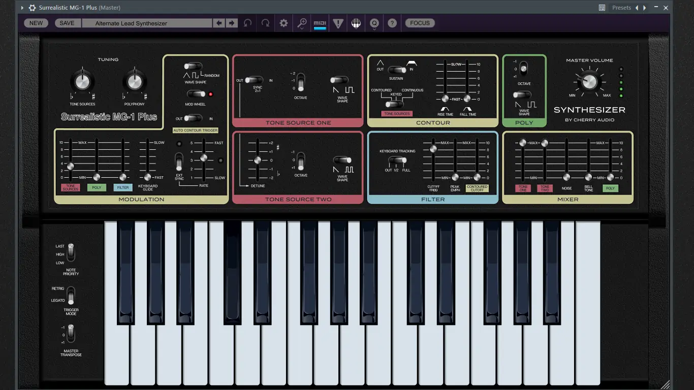Viewport: 694px width, 390px height.
Task: Toggle the MIDI learn tab
Action: pyautogui.click(x=320, y=23)
